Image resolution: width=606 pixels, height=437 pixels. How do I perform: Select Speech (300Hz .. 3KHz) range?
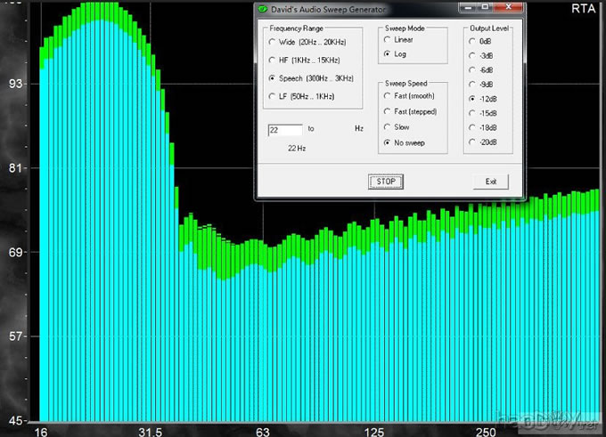pos(272,78)
